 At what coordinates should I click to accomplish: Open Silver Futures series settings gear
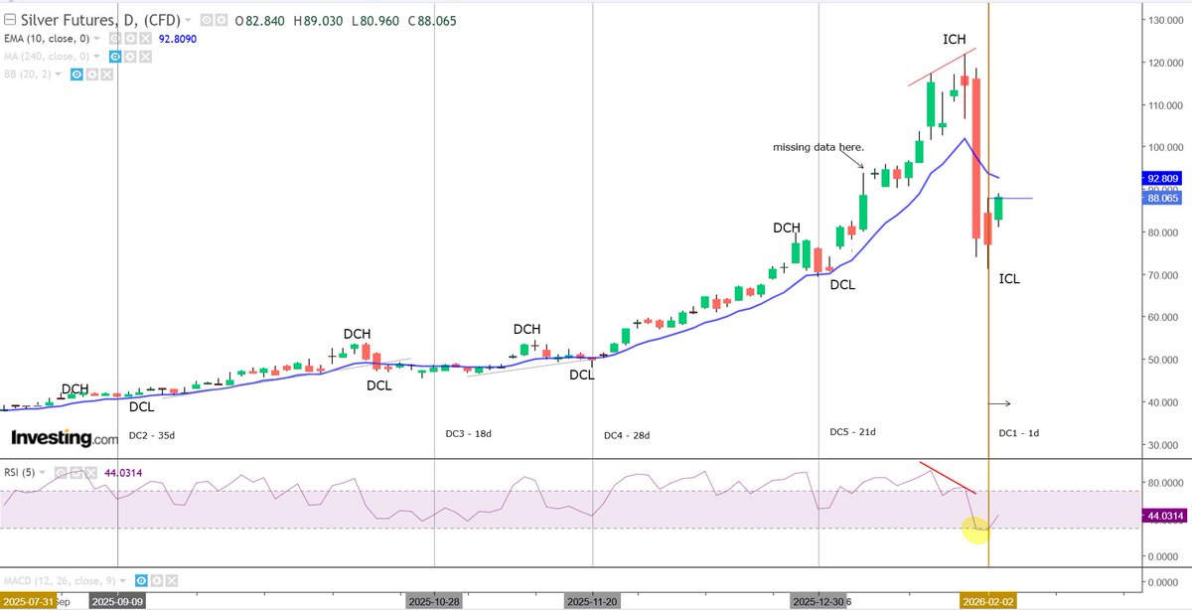221,20
